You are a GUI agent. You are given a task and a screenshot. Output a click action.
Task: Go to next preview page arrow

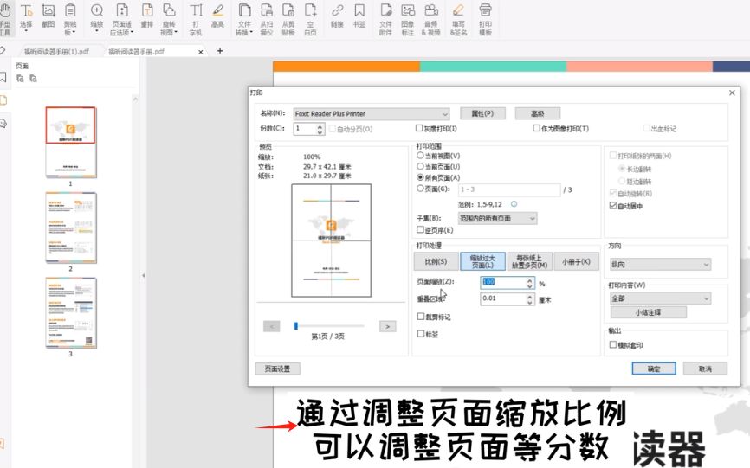pos(387,326)
